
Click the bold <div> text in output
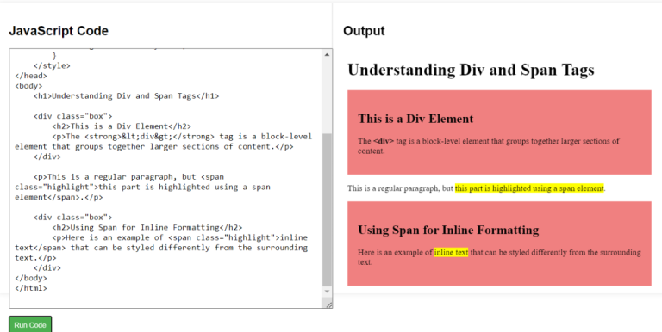tap(384, 141)
